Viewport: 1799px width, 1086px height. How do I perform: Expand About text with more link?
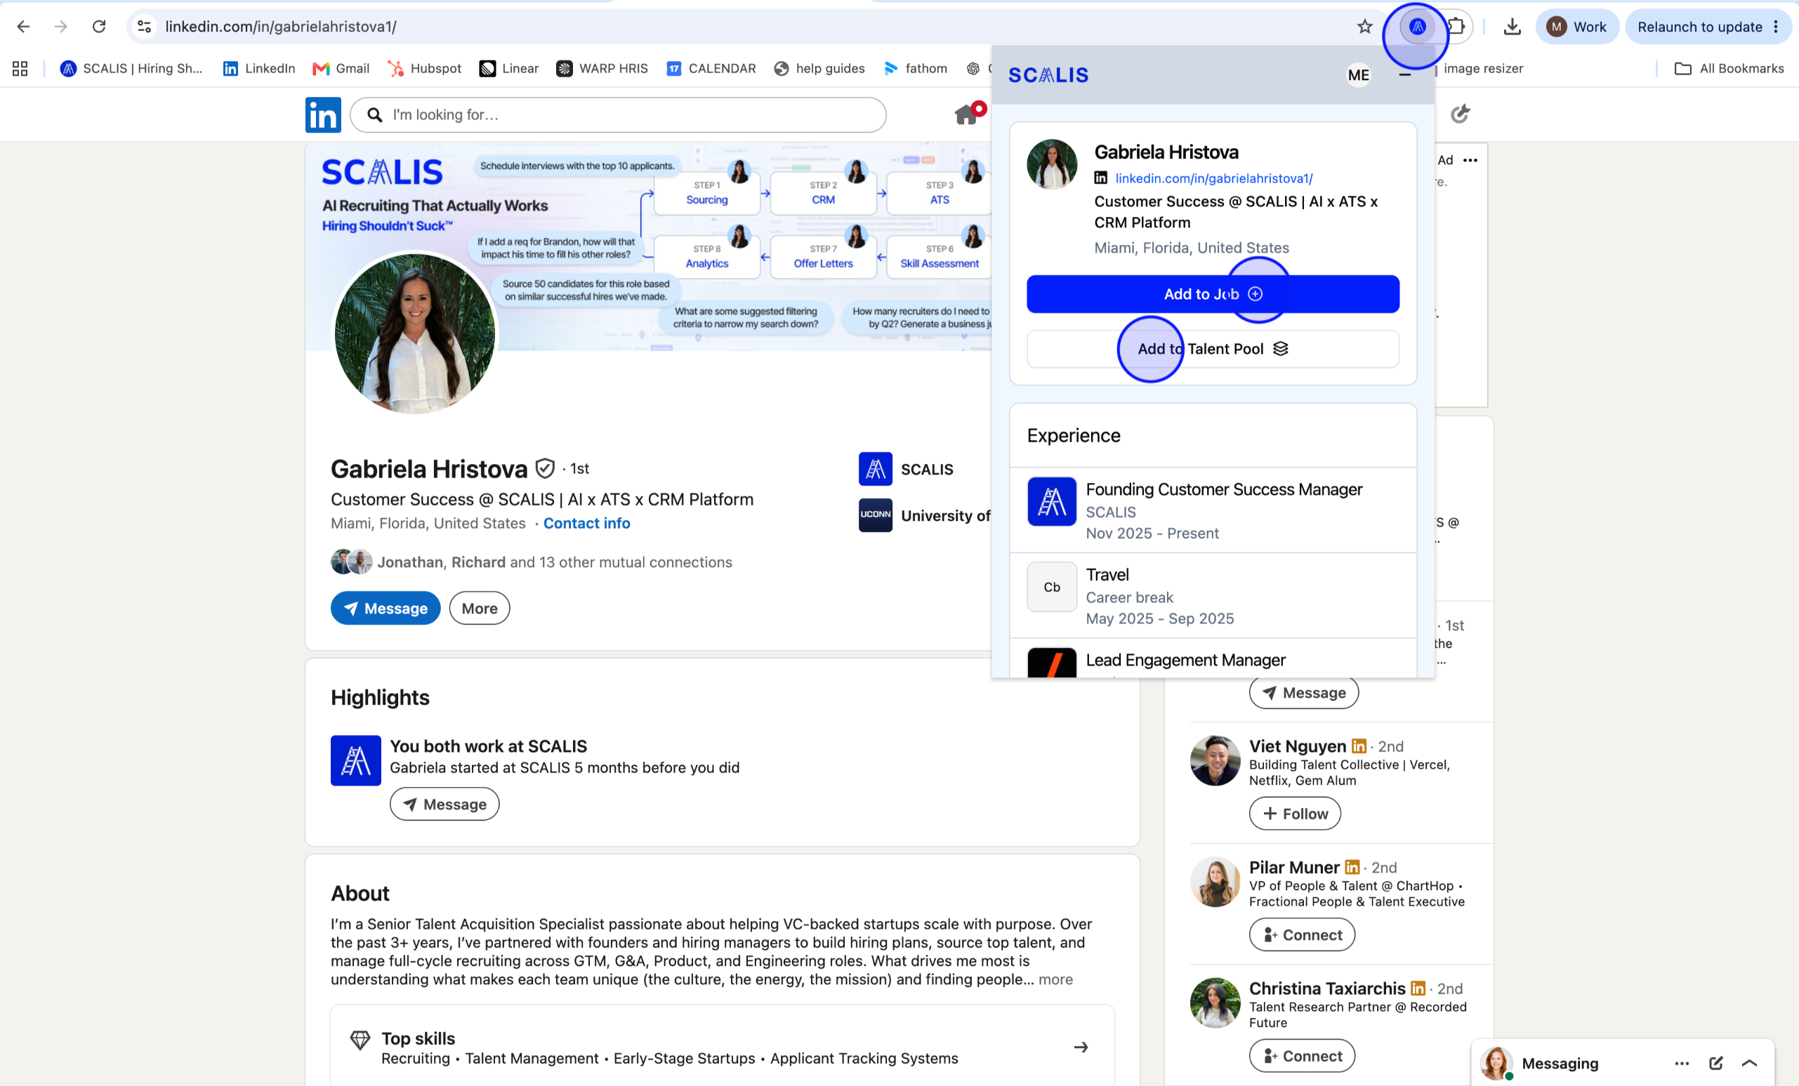coord(1055,979)
